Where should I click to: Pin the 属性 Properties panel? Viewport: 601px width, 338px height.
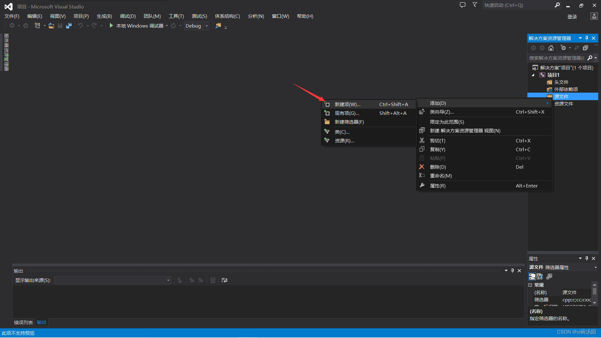[587, 259]
